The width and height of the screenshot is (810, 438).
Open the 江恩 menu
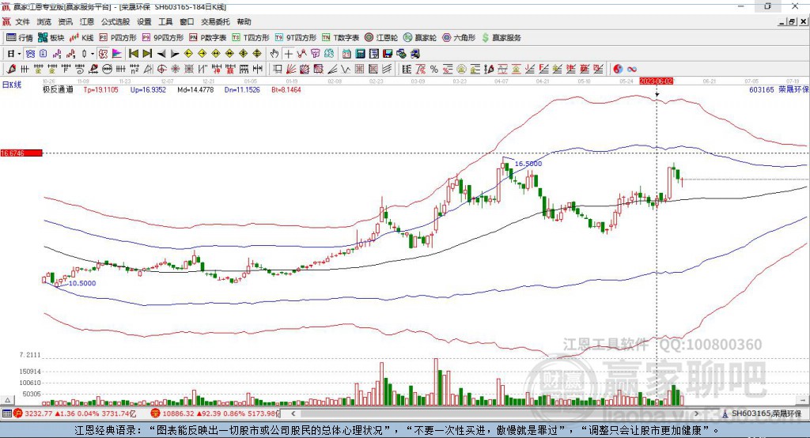tap(87, 21)
